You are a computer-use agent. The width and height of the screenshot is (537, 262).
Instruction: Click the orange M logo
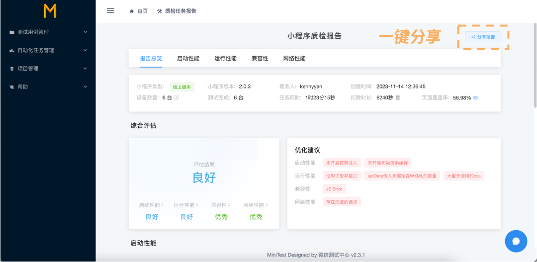pos(50,11)
